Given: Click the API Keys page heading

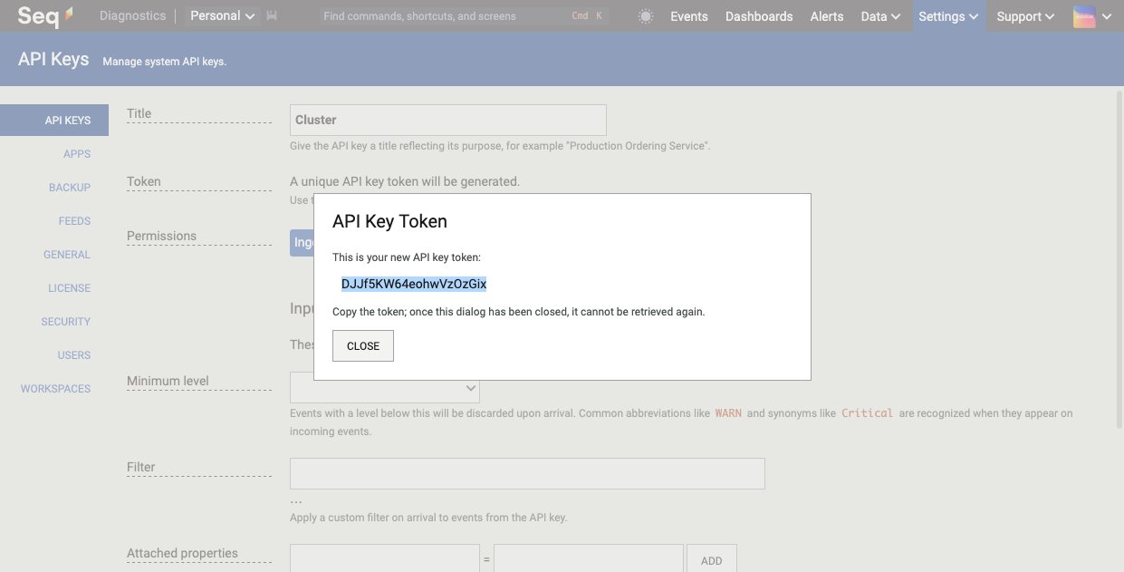Looking at the screenshot, I should click(x=53, y=59).
